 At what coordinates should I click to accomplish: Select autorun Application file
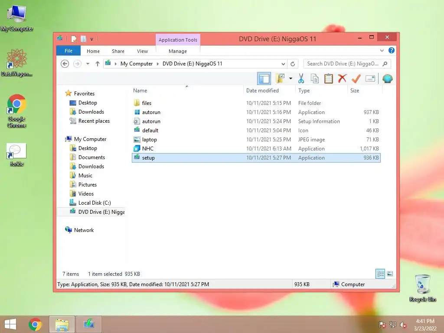tap(256, 112)
